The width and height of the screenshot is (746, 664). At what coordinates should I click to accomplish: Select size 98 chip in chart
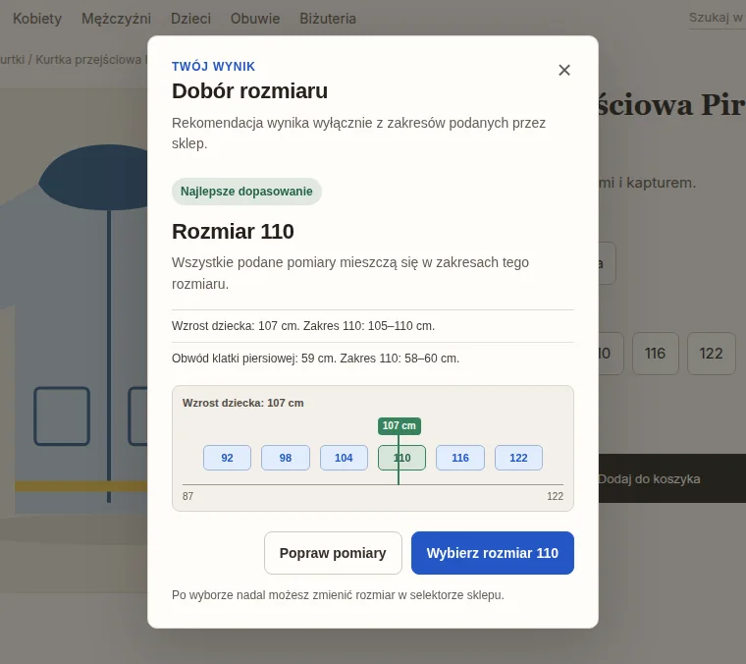coord(286,458)
